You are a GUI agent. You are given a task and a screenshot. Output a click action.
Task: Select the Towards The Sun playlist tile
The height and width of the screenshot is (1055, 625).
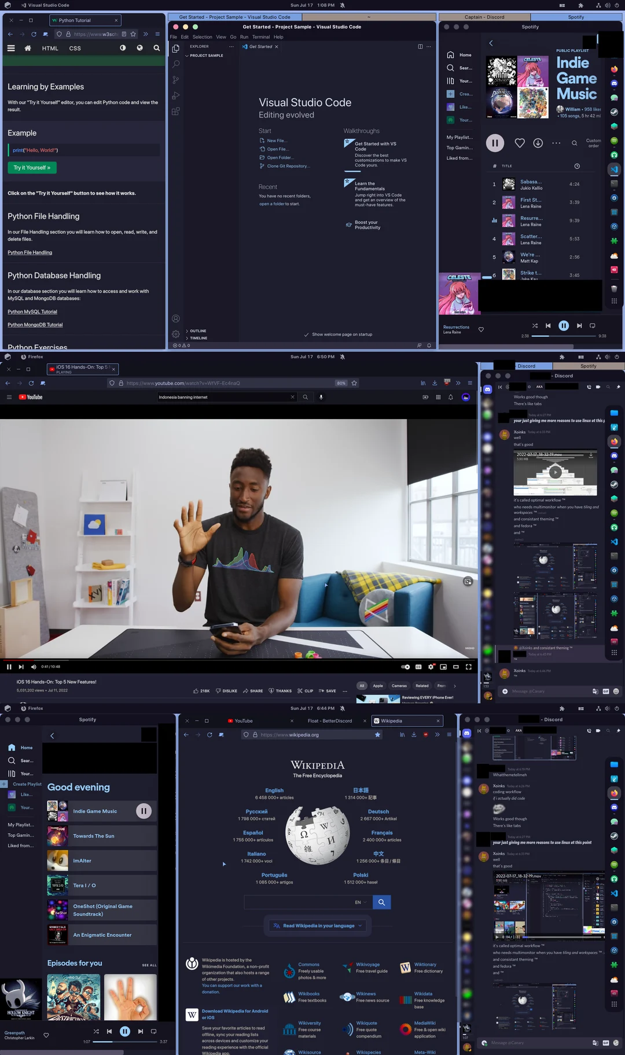[94, 836]
